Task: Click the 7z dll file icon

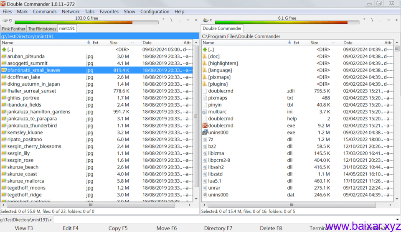Action: [205, 139]
